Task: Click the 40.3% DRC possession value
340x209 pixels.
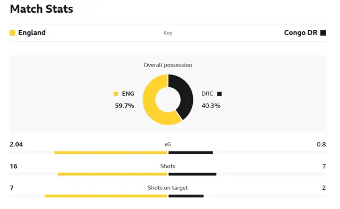Action: point(211,106)
